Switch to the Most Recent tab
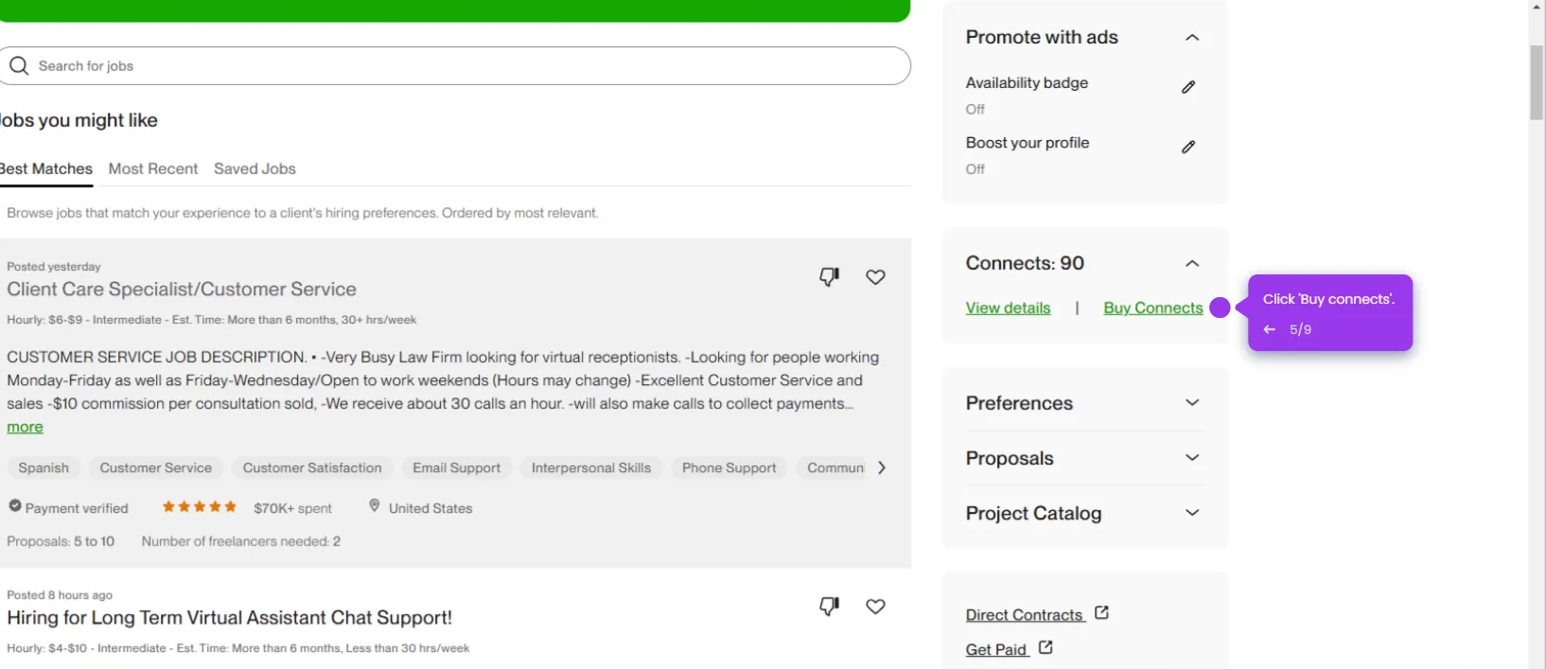This screenshot has height=669, width=1546. pos(152,168)
